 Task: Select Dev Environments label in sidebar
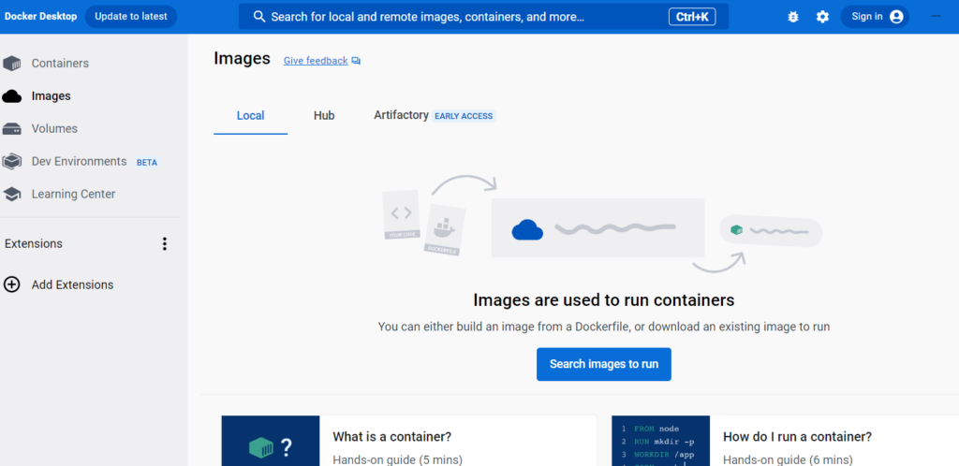click(79, 161)
